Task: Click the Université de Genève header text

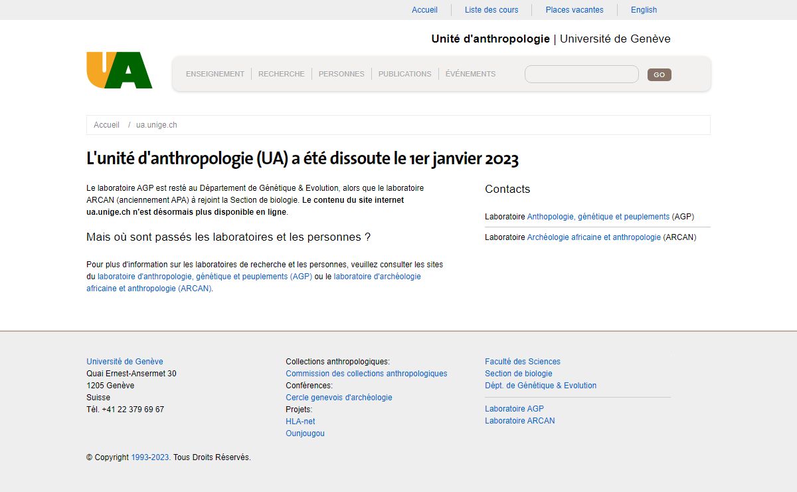Action: tap(615, 39)
